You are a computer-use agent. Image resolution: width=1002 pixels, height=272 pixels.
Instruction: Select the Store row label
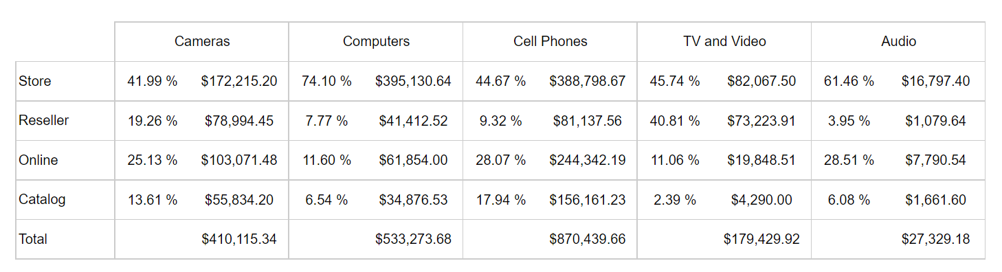coord(35,81)
